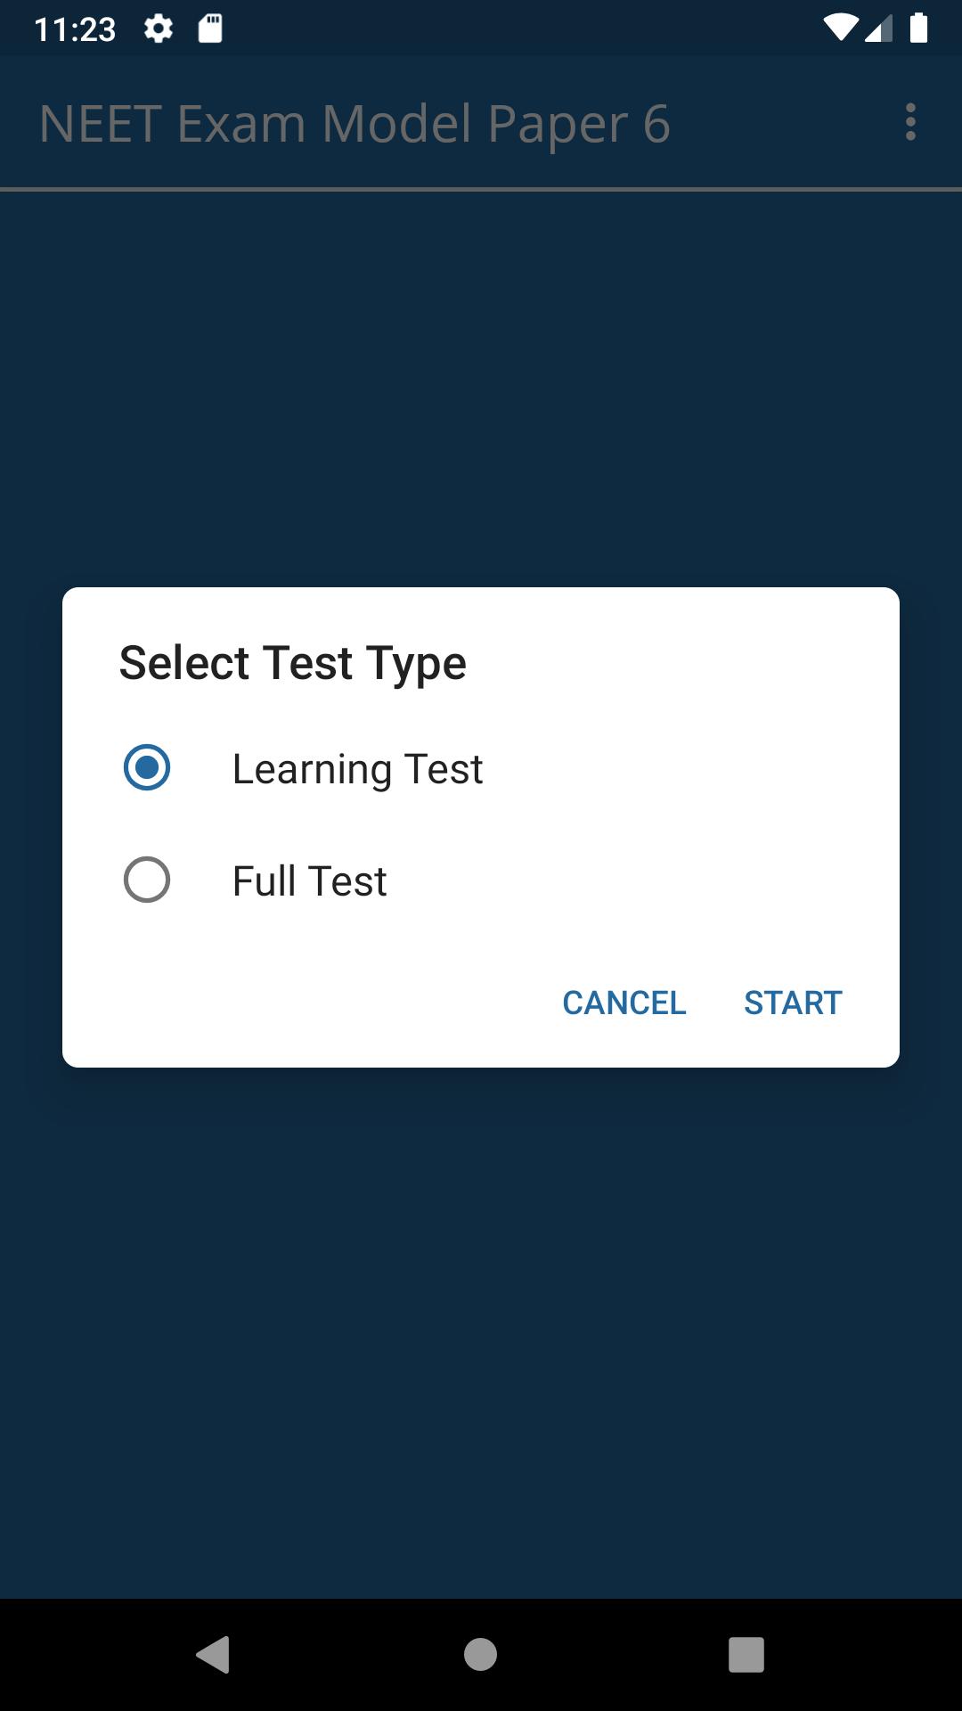Tap the NEET Exam Model Paper 6 title
The image size is (962, 1711).
[x=354, y=123]
